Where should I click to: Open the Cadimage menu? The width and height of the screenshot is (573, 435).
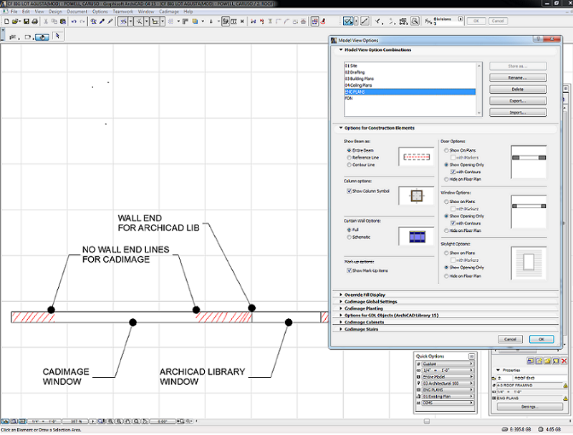[169, 12]
